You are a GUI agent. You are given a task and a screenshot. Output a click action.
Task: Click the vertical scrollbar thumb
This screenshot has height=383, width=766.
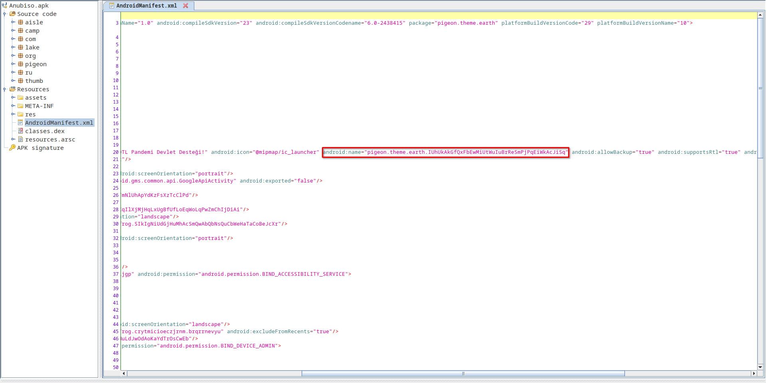tap(760, 88)
